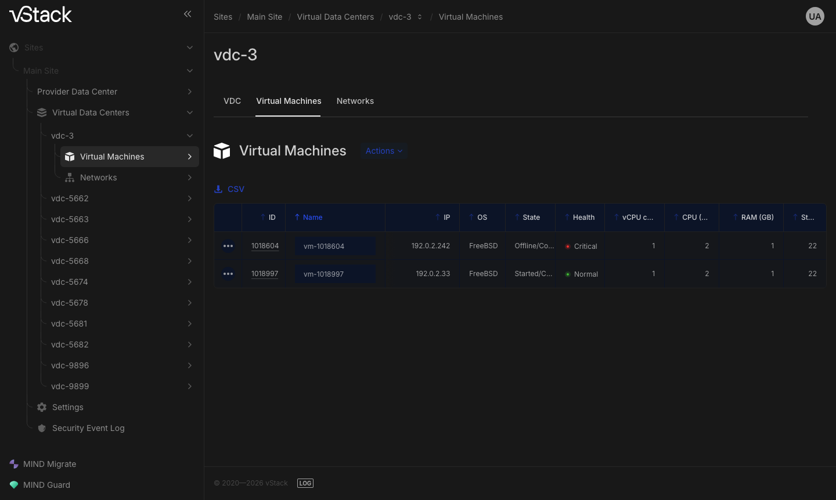Click the MIND Migrate icon
This screenshot has width=836, height=500.
[x=14, y=464]
